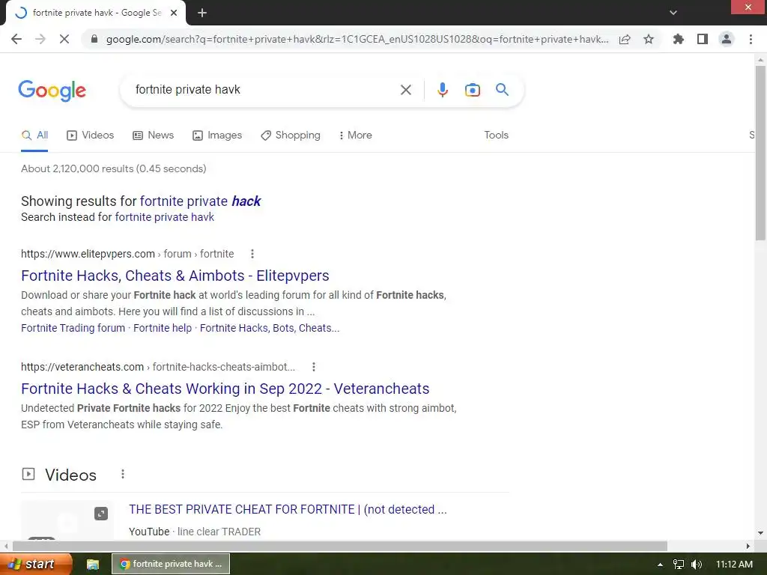Go back using the browser back arrow

(16, 39)
